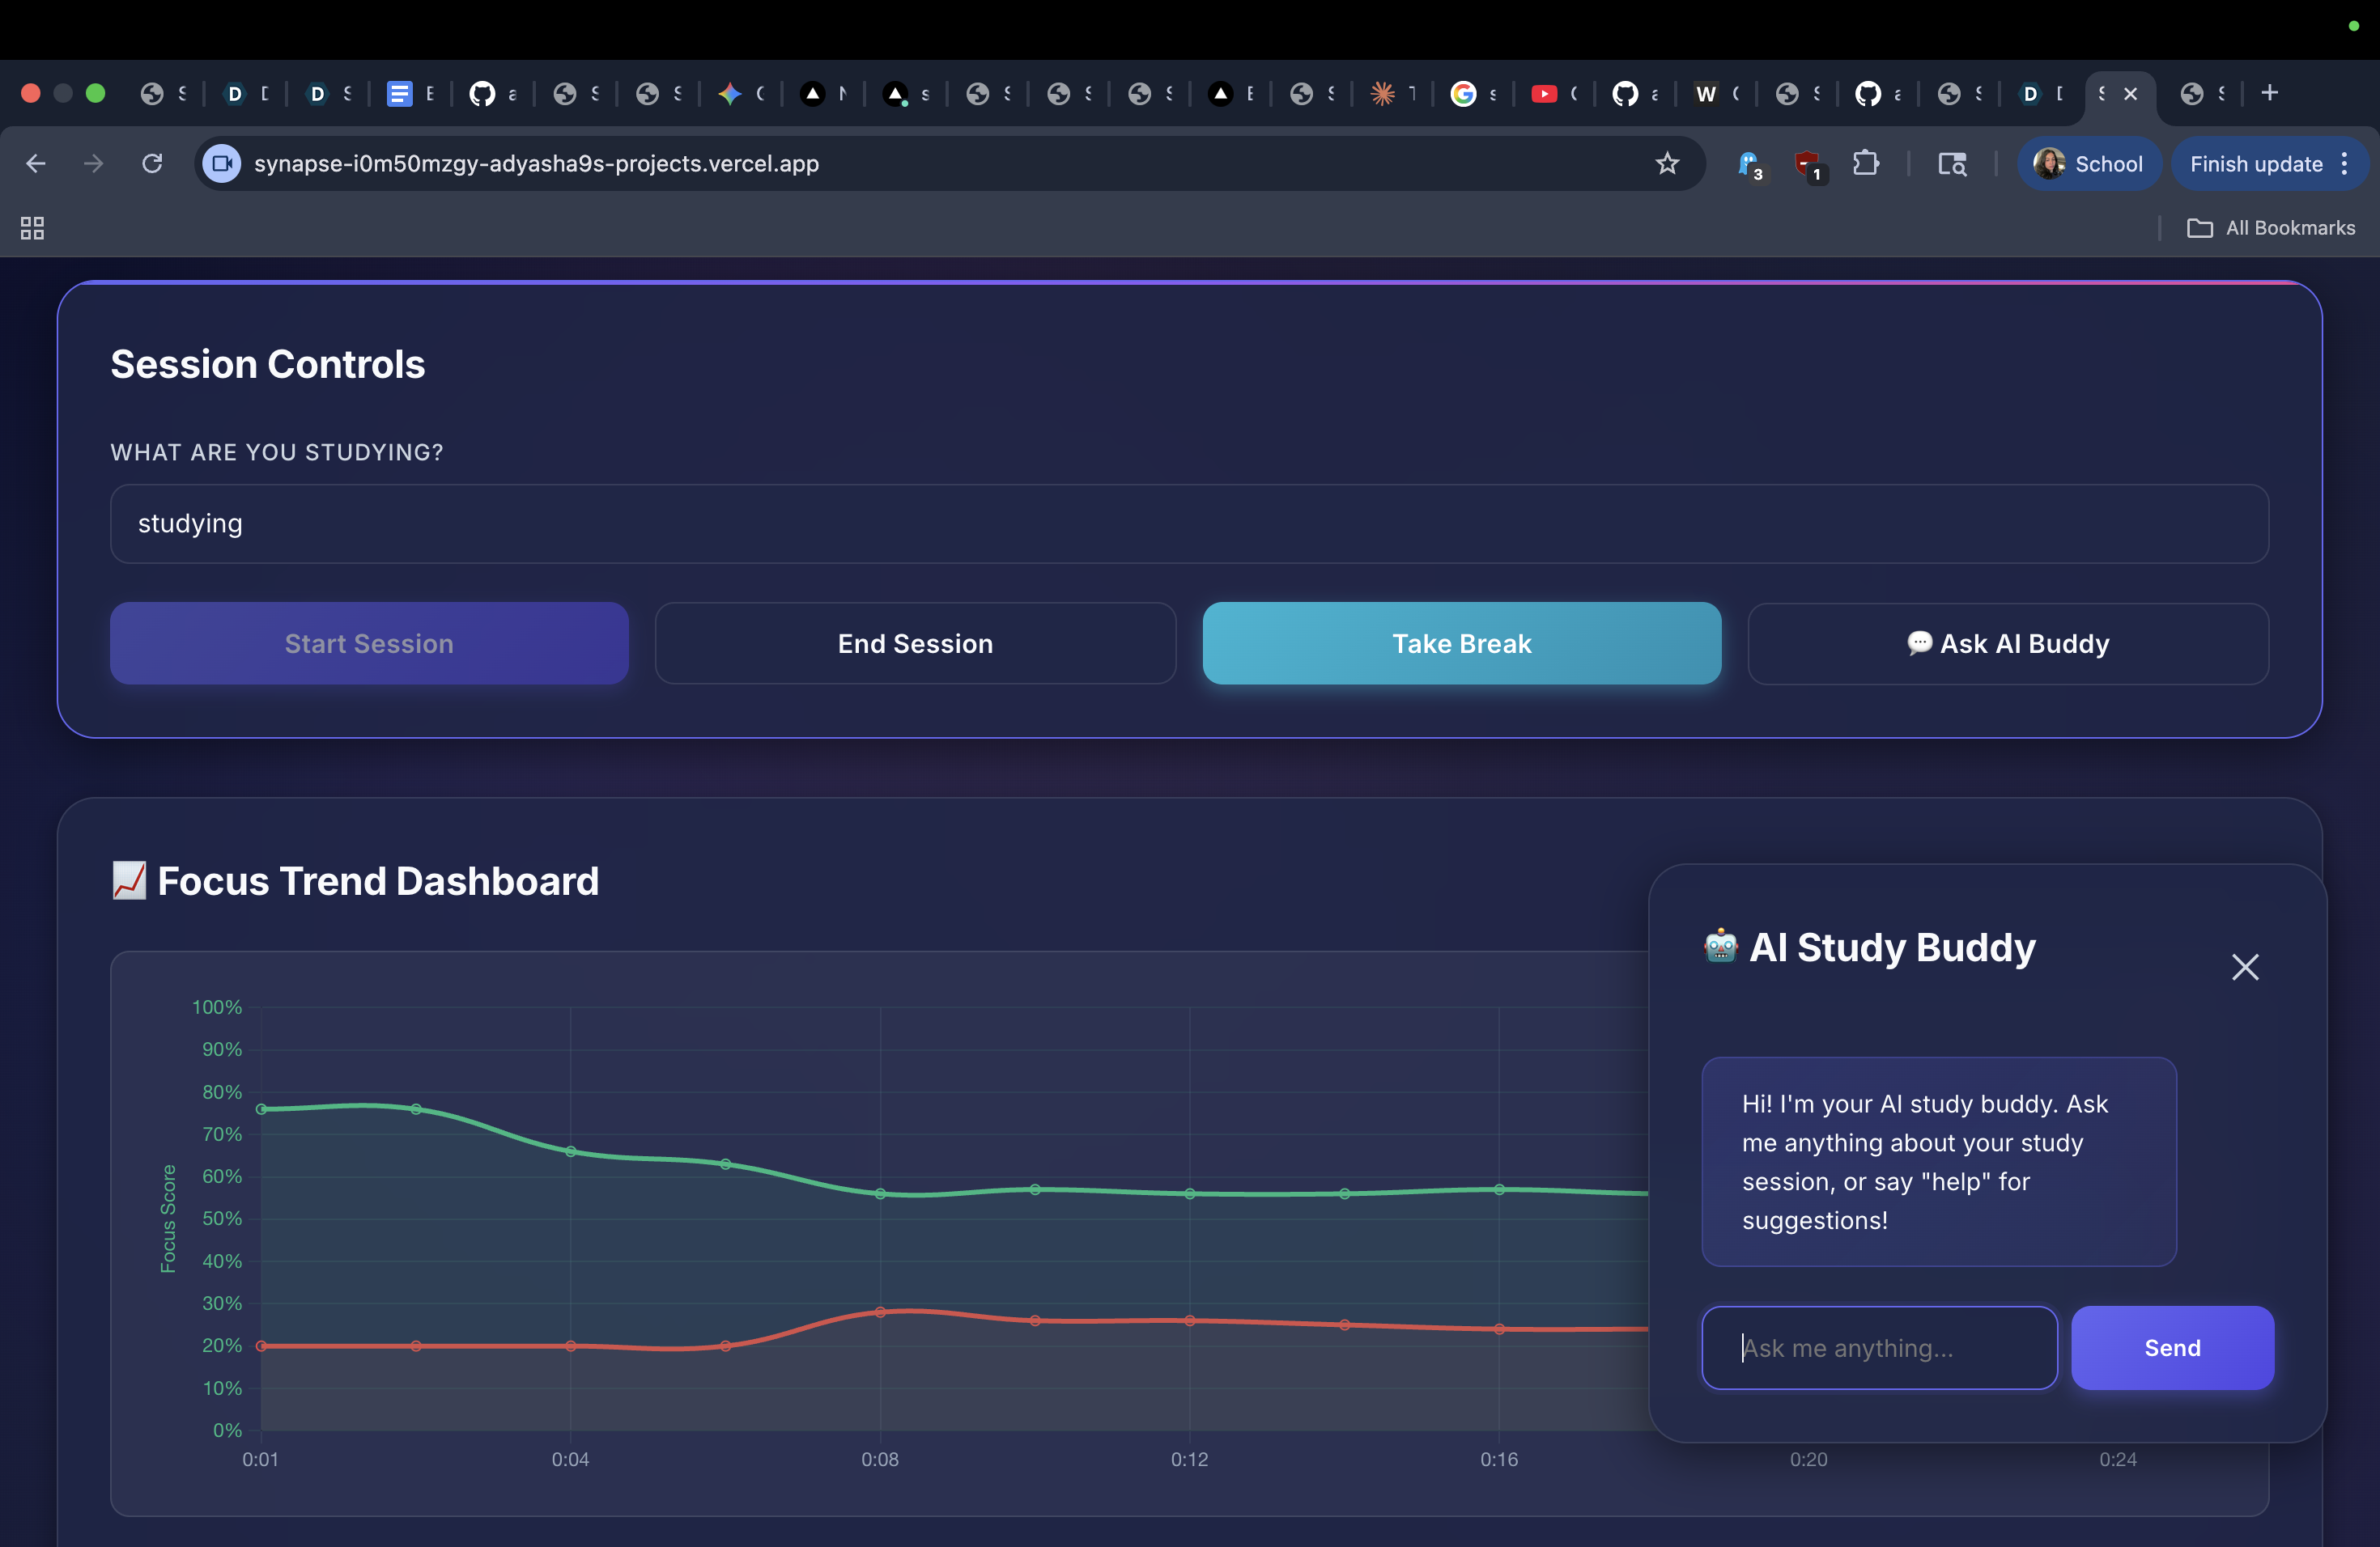This screenshot has width=2380, height=1547.
Task: Open the tab search side panel icon
Action: coord(1951,163)
